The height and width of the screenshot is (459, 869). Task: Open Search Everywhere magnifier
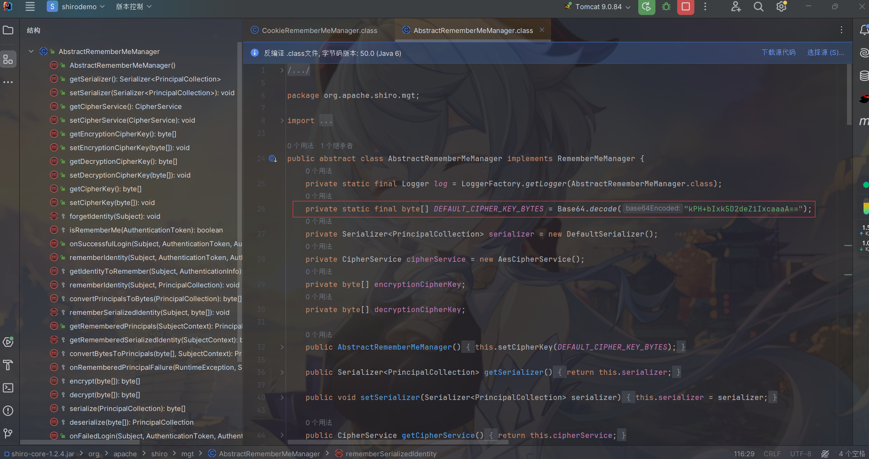click(759, 7)
